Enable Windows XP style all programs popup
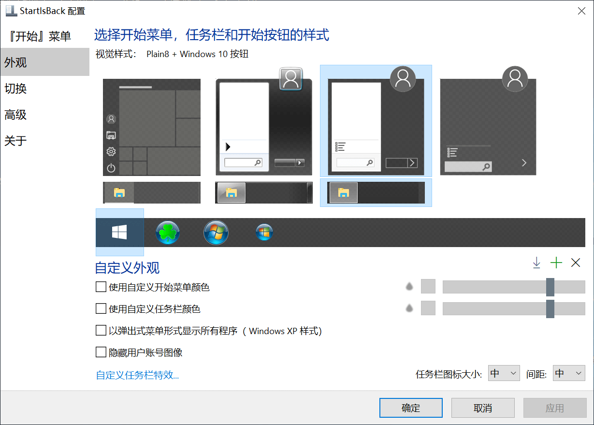Image resolution: width=594 pixels, height=425 pixels. (101, 331)
